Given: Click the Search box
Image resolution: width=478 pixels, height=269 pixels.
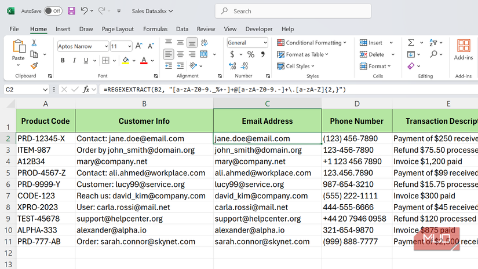Looking at the screenshot, I should 293,11.
